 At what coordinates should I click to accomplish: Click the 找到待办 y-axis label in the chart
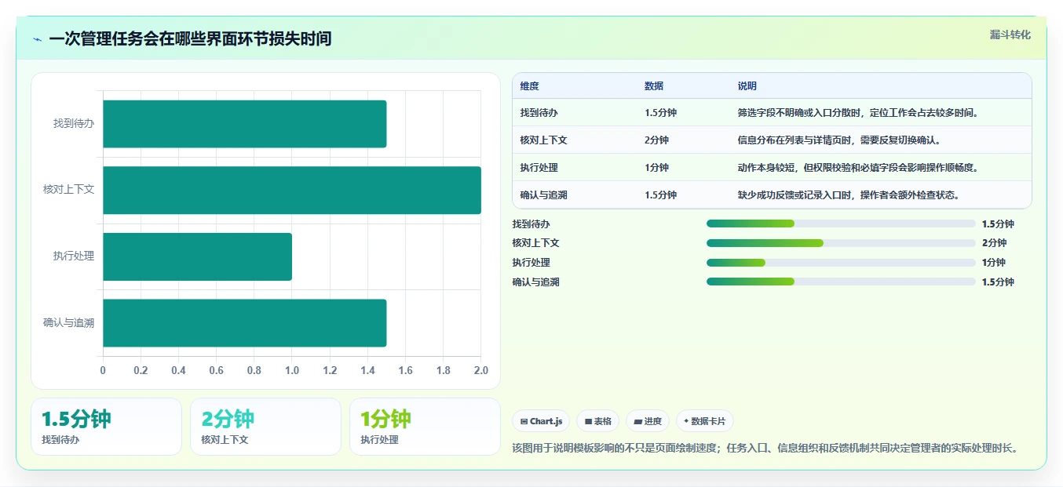pyautogui.click(x=74, y=124)
